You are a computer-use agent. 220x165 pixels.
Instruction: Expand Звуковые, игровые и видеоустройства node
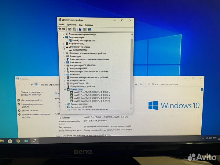point(64,53)
